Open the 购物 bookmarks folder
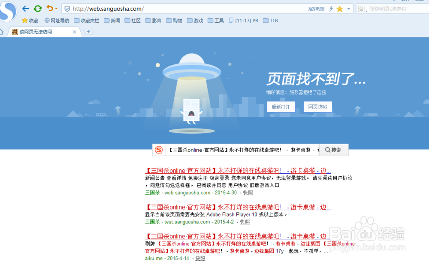Screen dimensions: 429x262 tap(174, 21)
